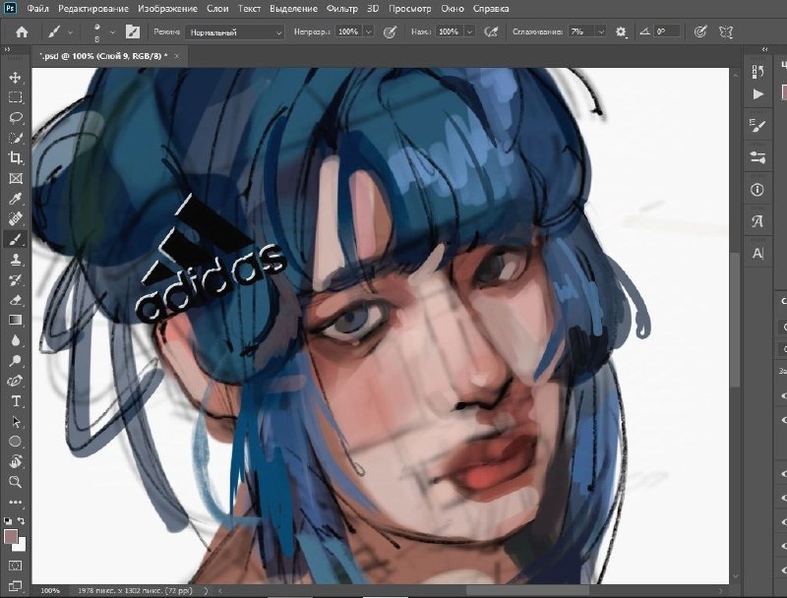Open the Текст menu
Screen dimensions: 787x598
pyautogui.click(x=249, y=9)
